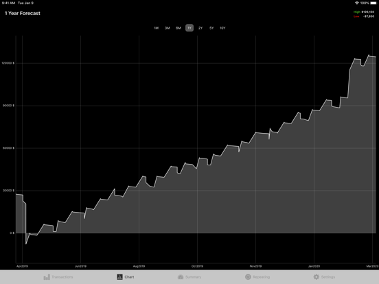
Task: Click the 120000 $ axis label
Action: pos(8,63)
